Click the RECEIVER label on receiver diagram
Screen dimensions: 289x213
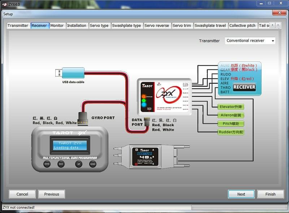click(244, 87)
